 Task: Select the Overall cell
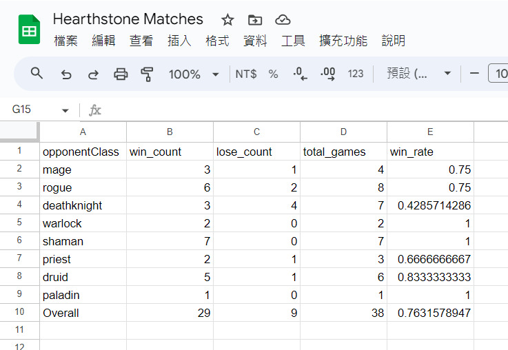pos(83,312)
